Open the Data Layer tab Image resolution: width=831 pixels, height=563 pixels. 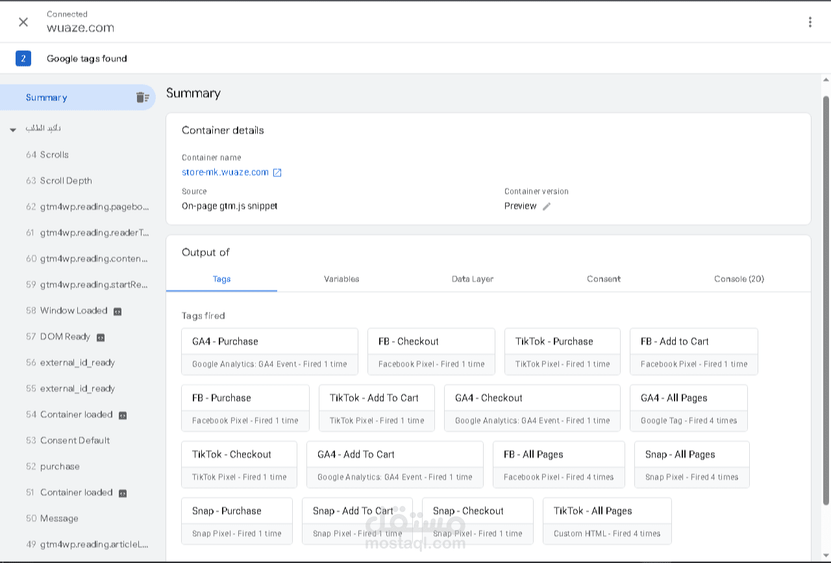473,279
